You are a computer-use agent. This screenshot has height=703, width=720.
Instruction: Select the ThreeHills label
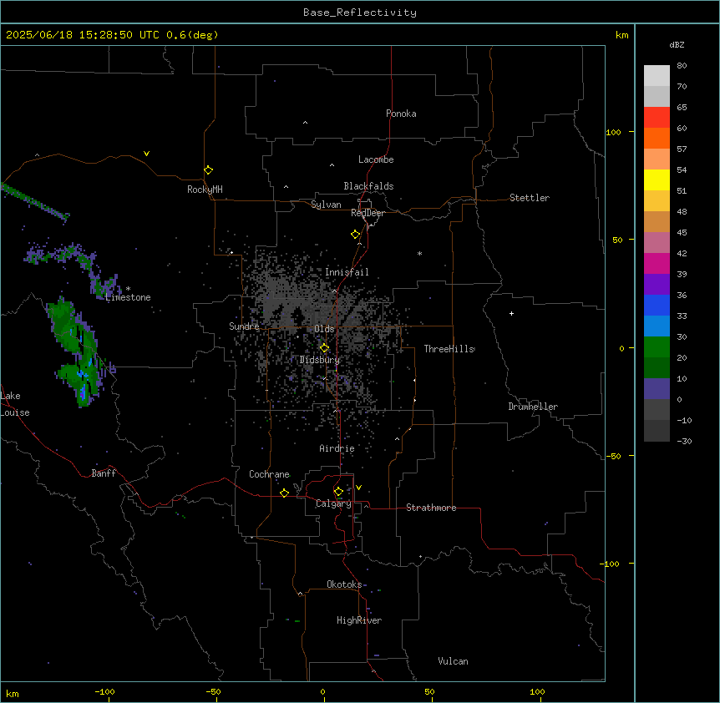449,349
